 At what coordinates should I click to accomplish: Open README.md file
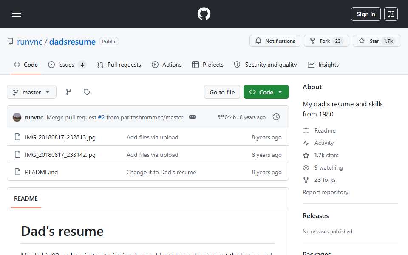pyautogui.click(x=41, y=172)
